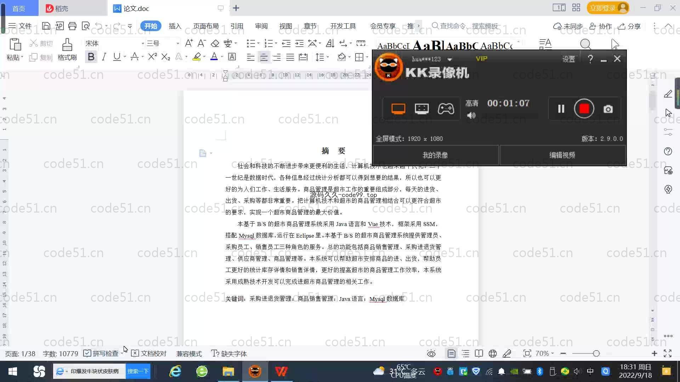
Task: Stop the KK recording
Action: [x=584, y=109]
